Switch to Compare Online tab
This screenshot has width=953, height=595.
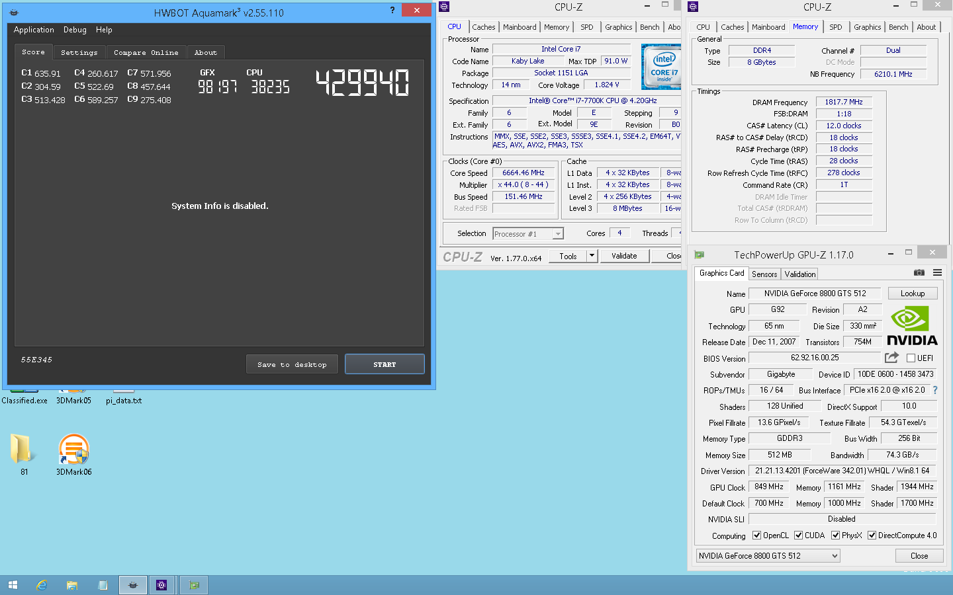146,52
